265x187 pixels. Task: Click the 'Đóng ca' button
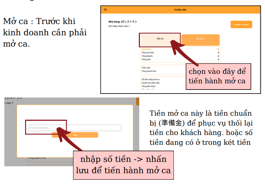coord(200,39)
